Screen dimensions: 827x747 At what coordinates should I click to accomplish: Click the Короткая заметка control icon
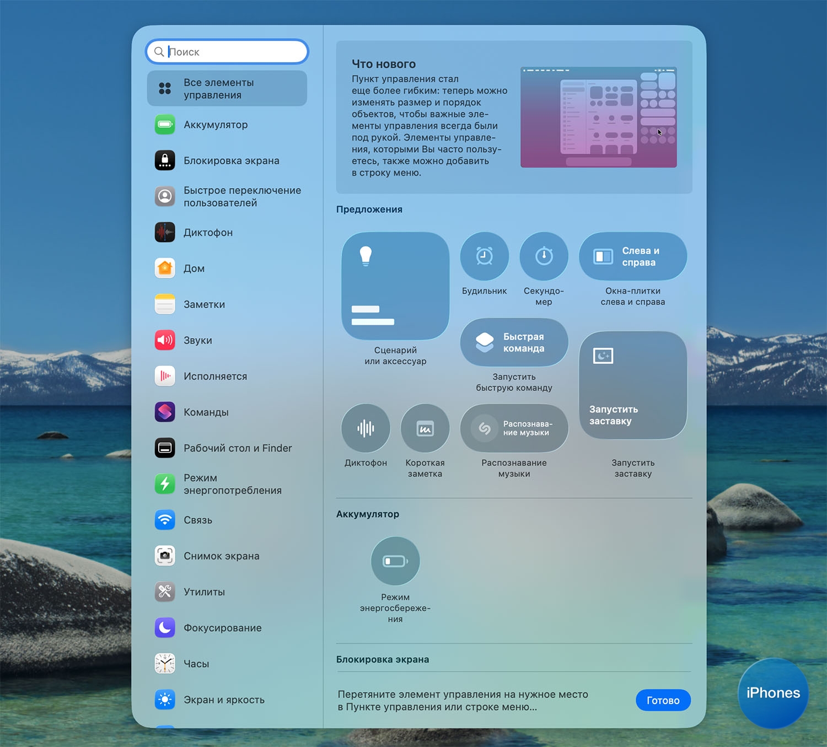click(x=425, y=428)
